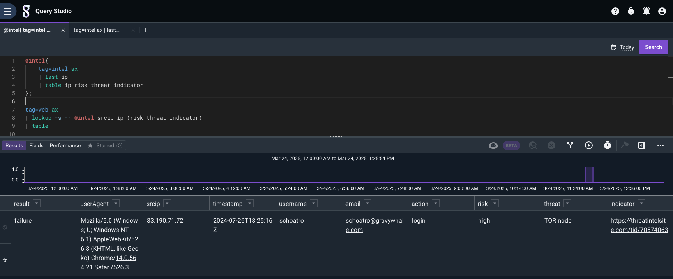673x279 pixels.
Task: Select the Fields tab
Action: coord(36,145)
